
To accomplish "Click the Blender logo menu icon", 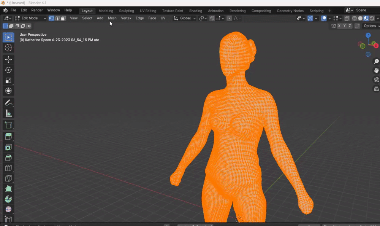I will pyautogui.click(x=5, y=10).
